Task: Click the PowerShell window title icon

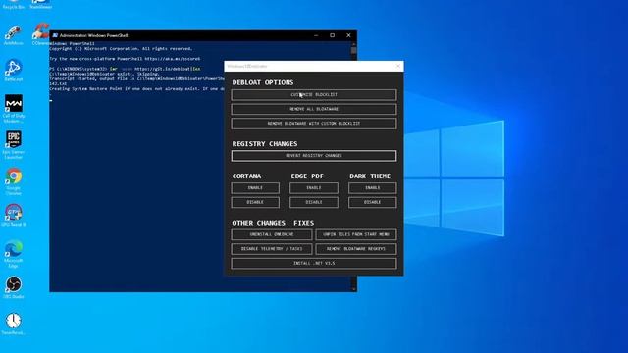Action: (x=55, y=35)
